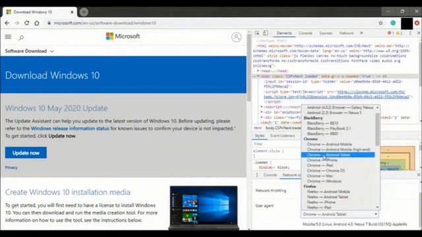
Task: Show more DevTools tabs with the chevron
Action: pos(361,33)
